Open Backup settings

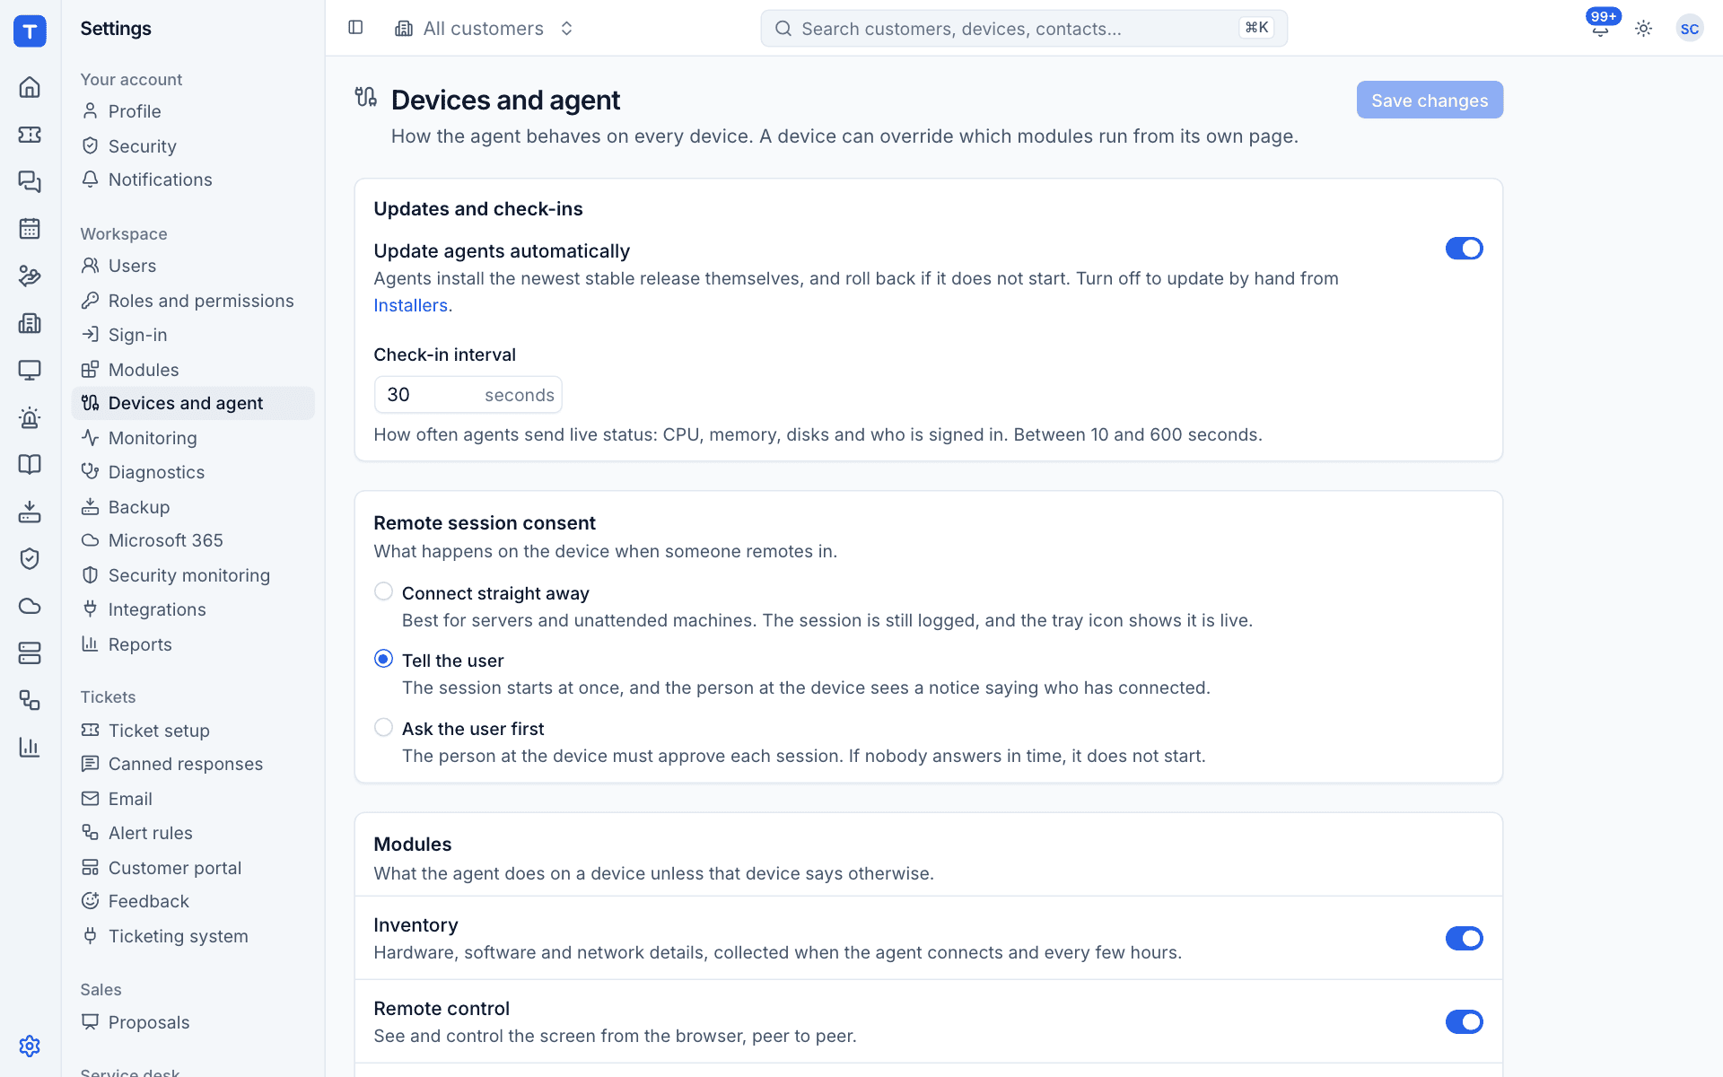point(193,507)
